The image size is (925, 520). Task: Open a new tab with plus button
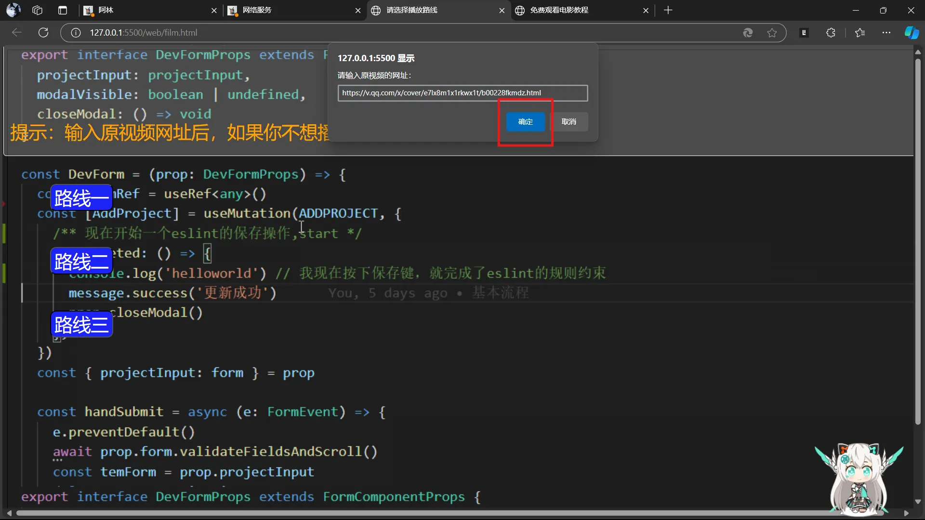click(668, 10)
